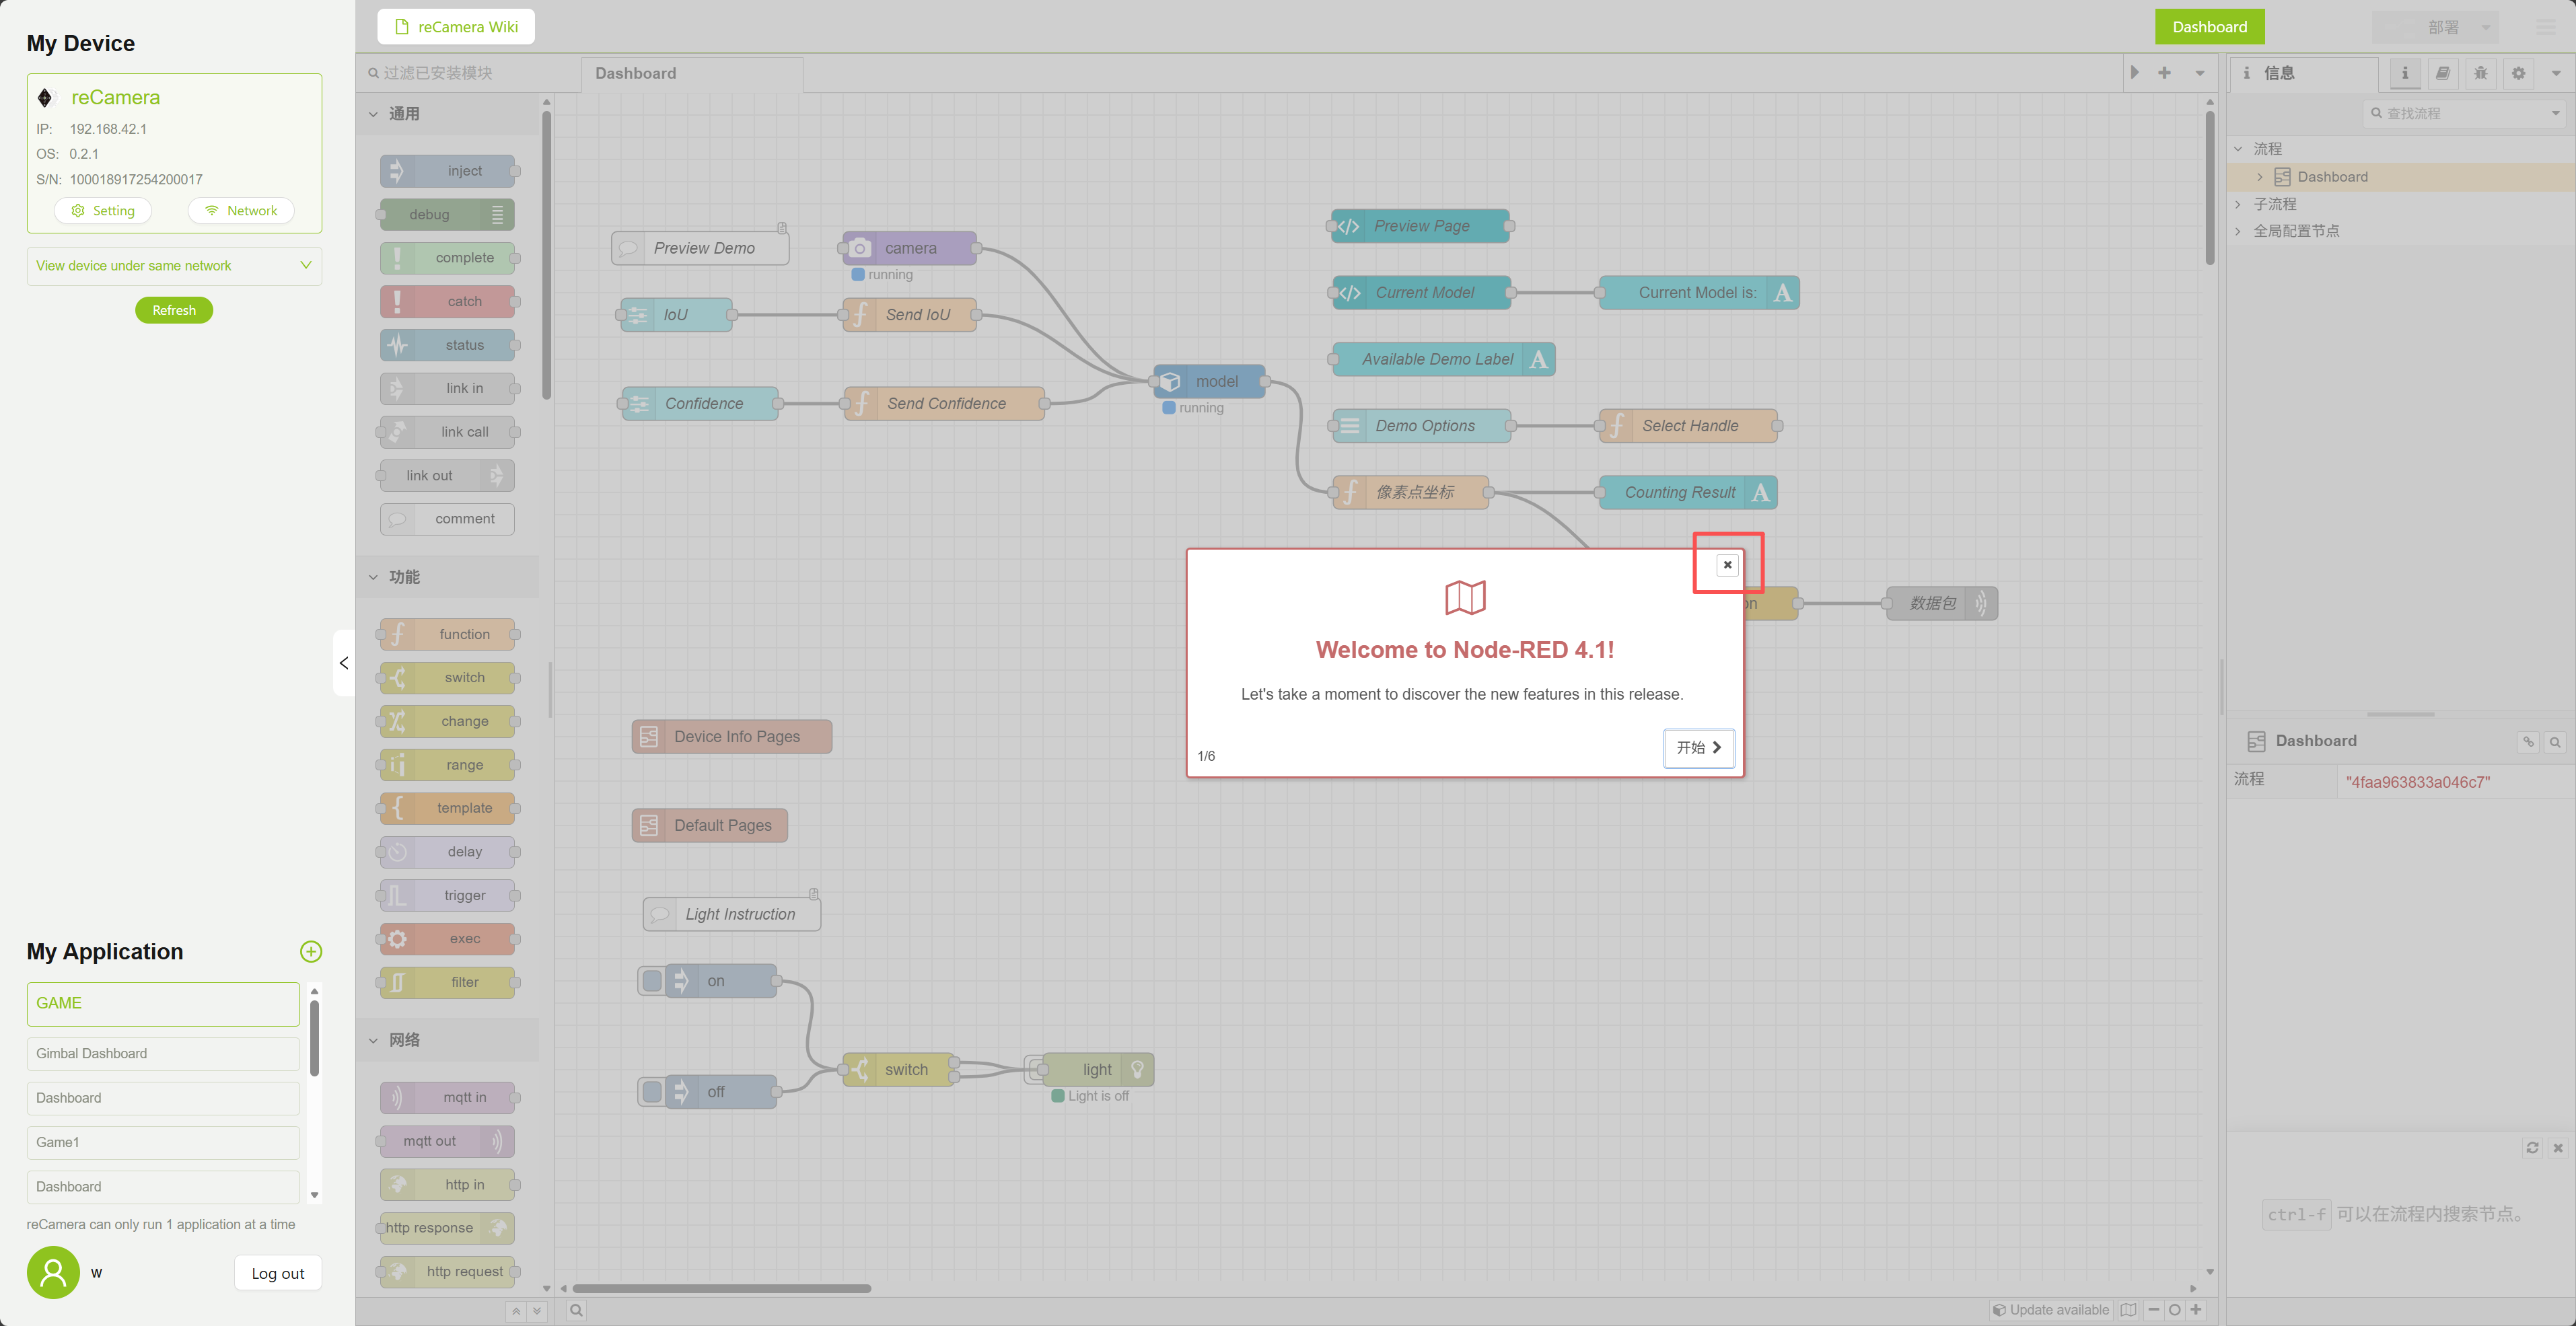The height and width of the screenshot is (1326, 2576).
Task: Click the add application plus icon
Action: (x=311, y=951)
